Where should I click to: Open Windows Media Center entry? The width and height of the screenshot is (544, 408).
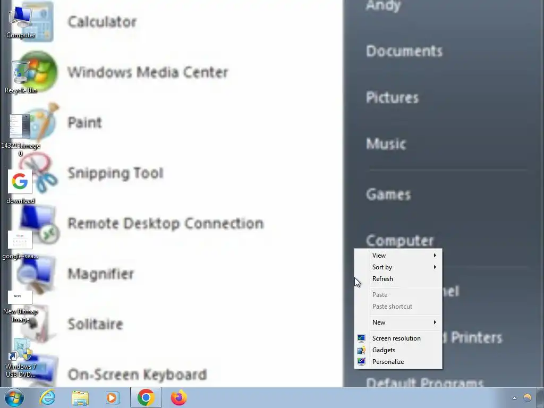click(x=148, y=72)
